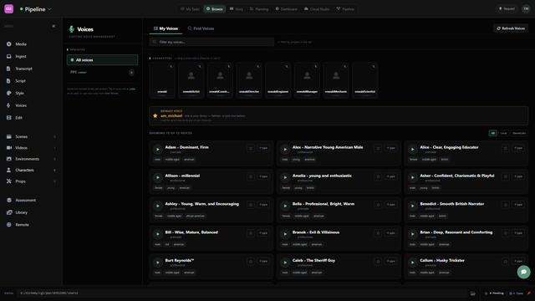The image size is (535, 301).
Task: Click the Request button
Action: [x=507, y=9]
